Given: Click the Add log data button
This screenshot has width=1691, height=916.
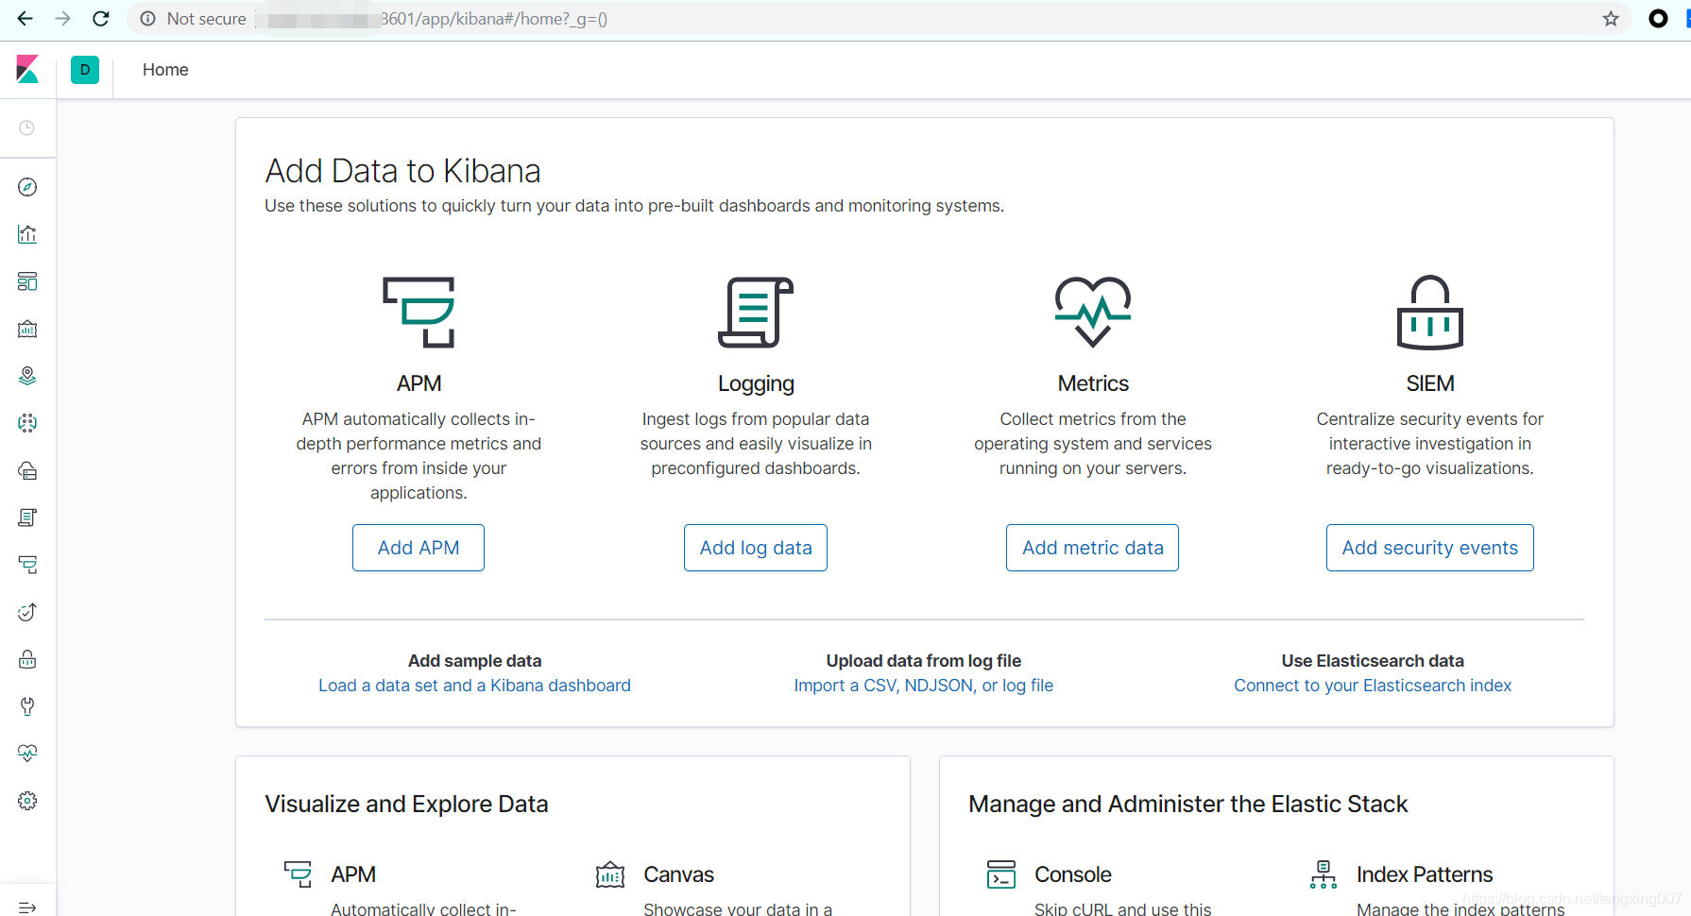Looking at the screenshot, I should click(756, 548).
